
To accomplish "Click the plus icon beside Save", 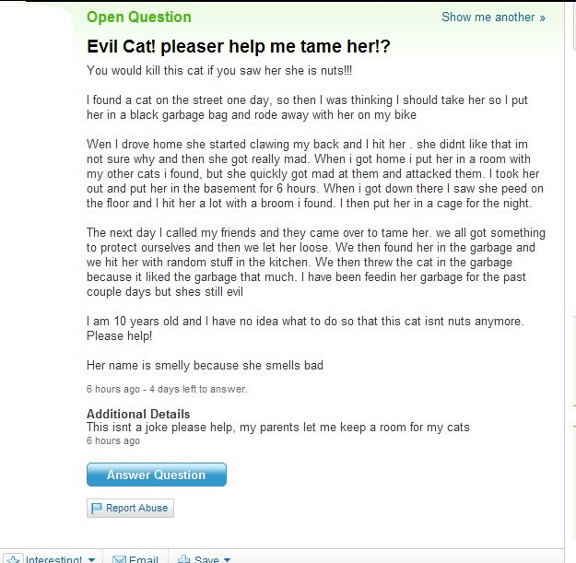I will click(183, 559).
